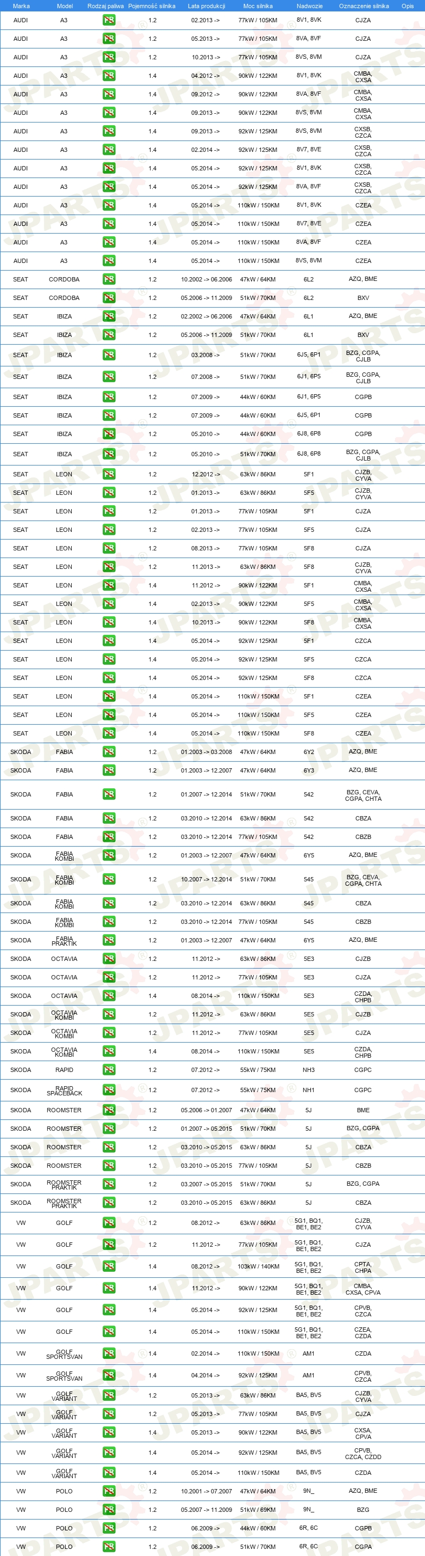Click fuel icon in Golf Sportsvan 02.2014 row
425x1556 pixels.
tap(109, 1353)
